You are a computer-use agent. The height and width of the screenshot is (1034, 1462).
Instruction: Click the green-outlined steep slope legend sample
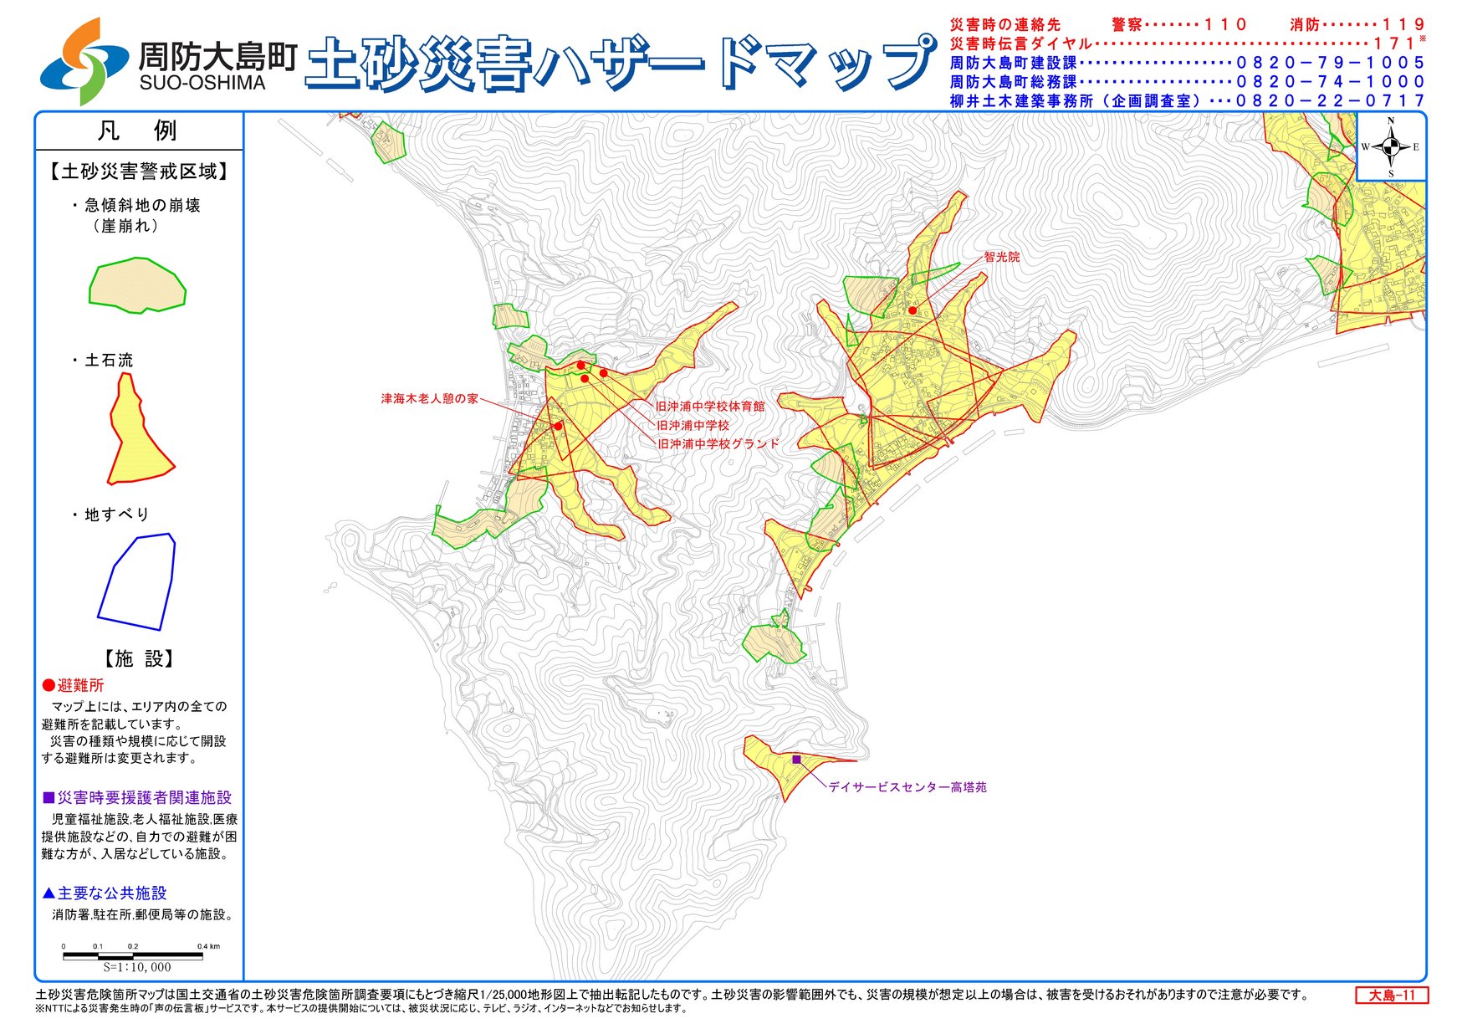point(138,285)
